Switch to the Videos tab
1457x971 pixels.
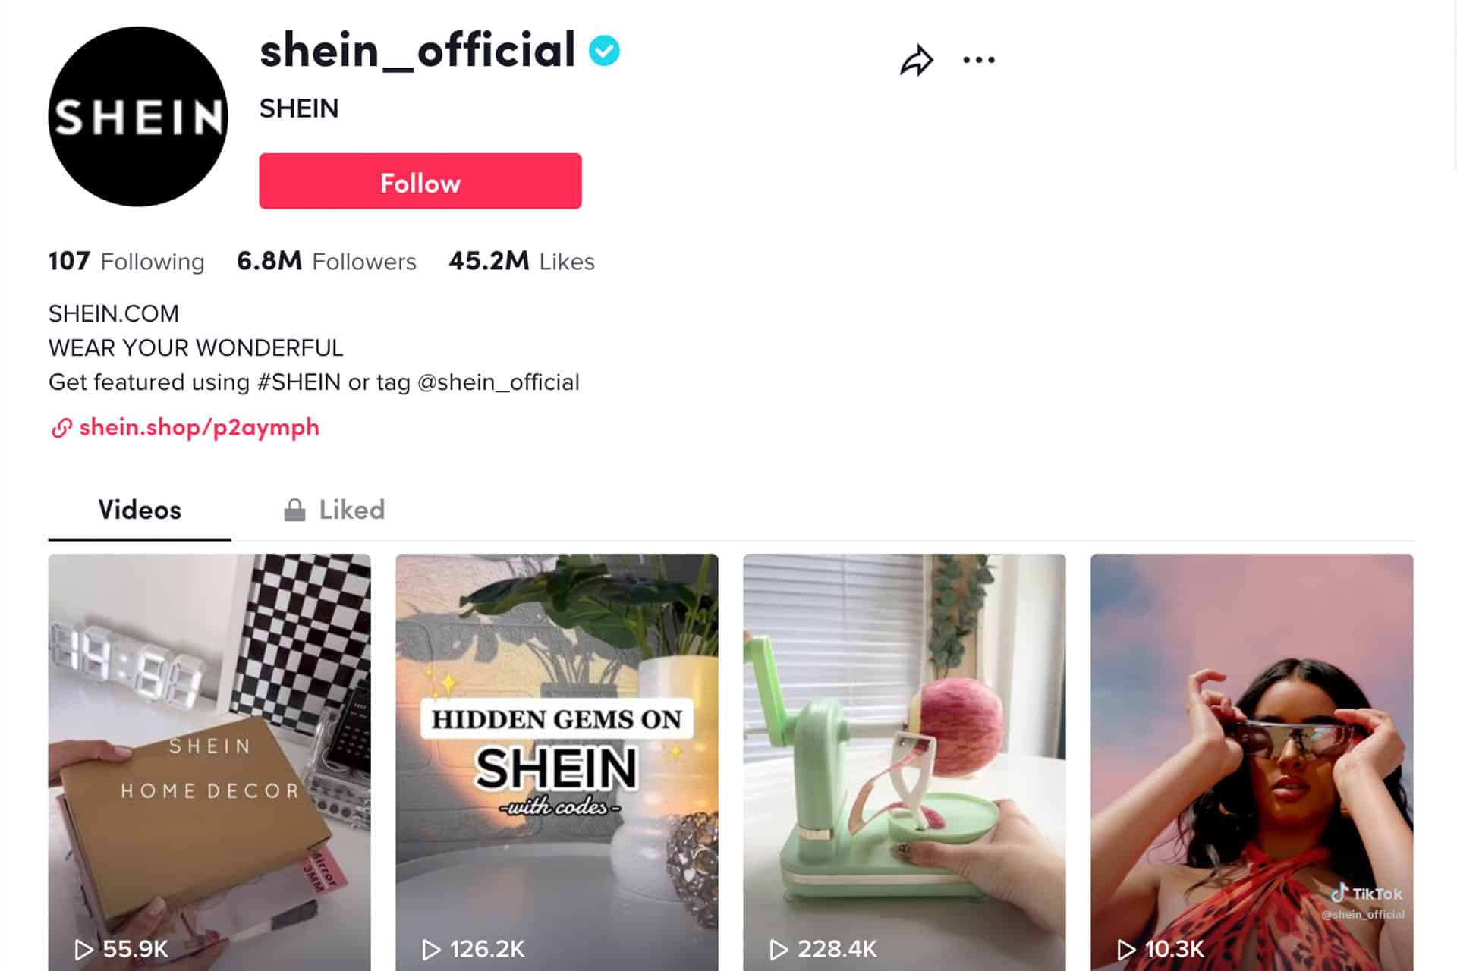[140, 510]
